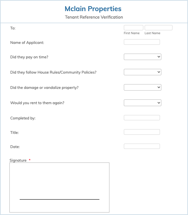Click the 'Date:' label
188x215 pixels.
15,147
